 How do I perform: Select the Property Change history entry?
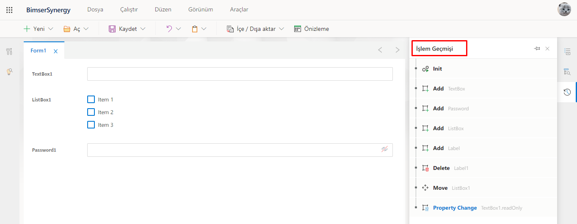point(455,208)
